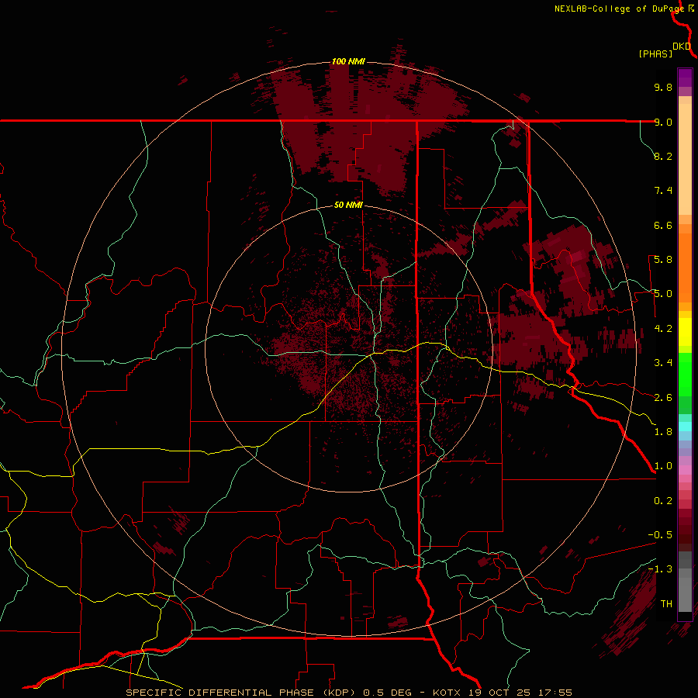The width and height of the screenshot is (698, 698).
Task: Click the "100 NMI" range ring label
Action: (348, 61)
